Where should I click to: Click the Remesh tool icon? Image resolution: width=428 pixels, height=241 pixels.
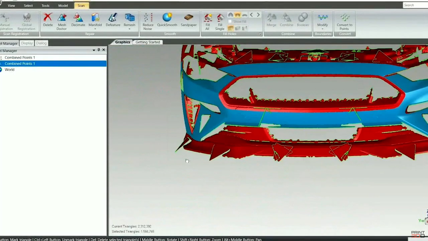[129, 18]
